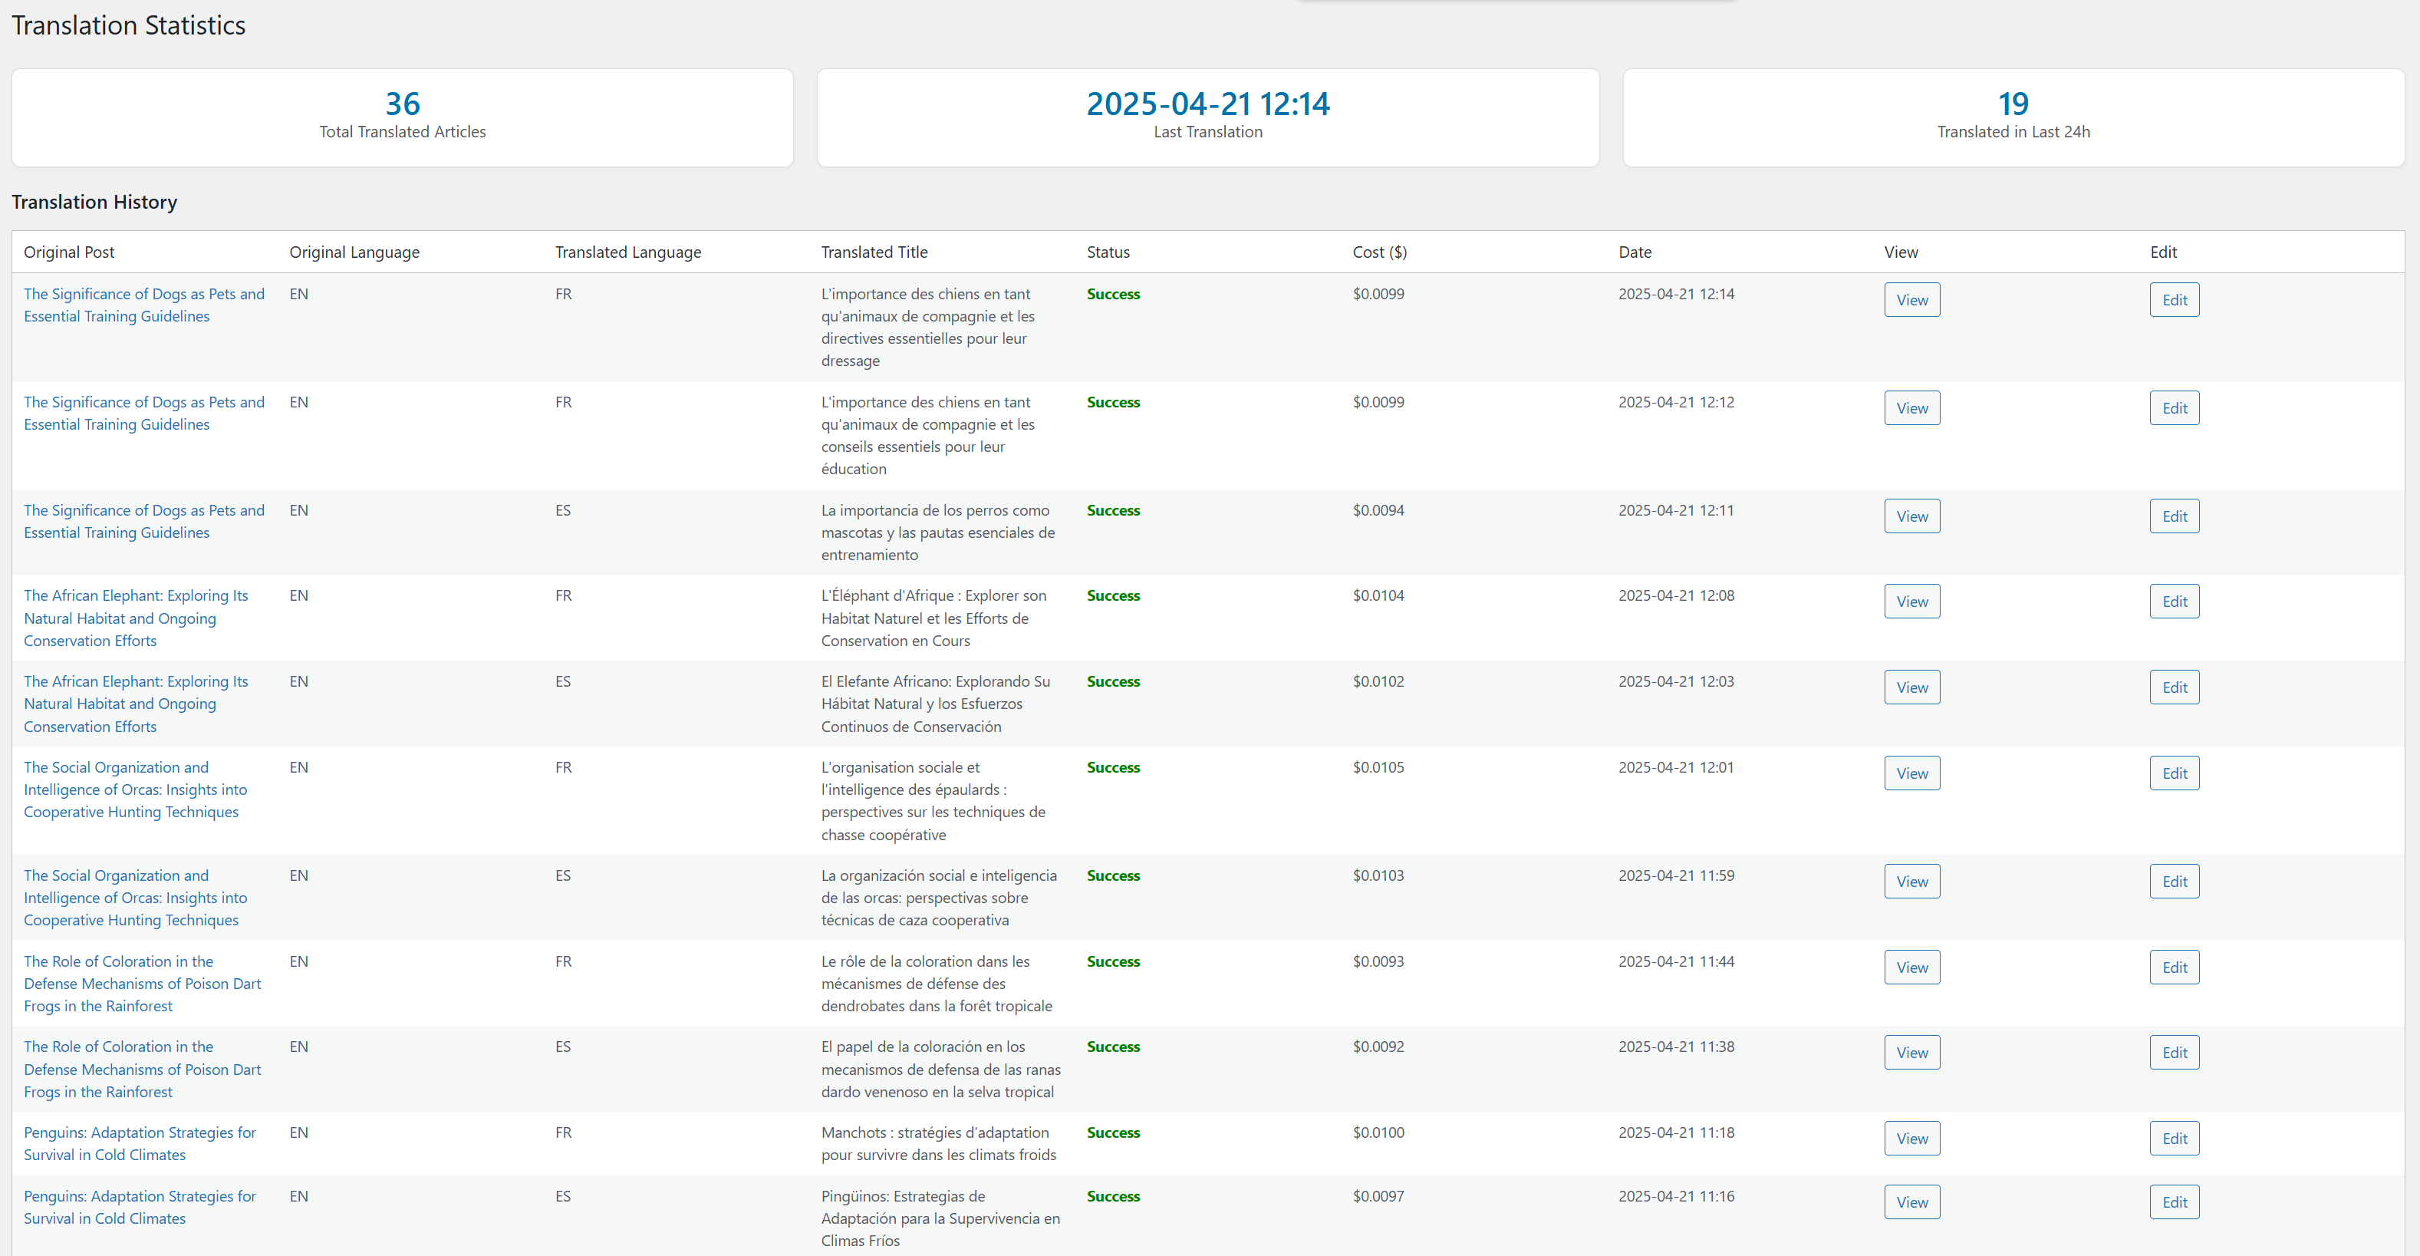The width and height of the screenshot is (2420, 1256).
Task: Click the Original Language column header
Action: (x=354, y=252)
